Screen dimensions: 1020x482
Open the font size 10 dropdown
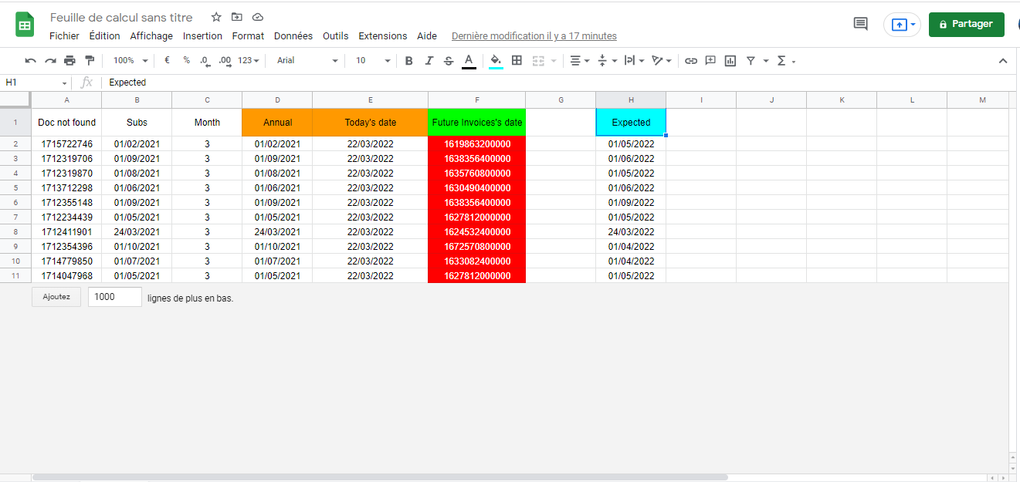(x=371, y=60)
